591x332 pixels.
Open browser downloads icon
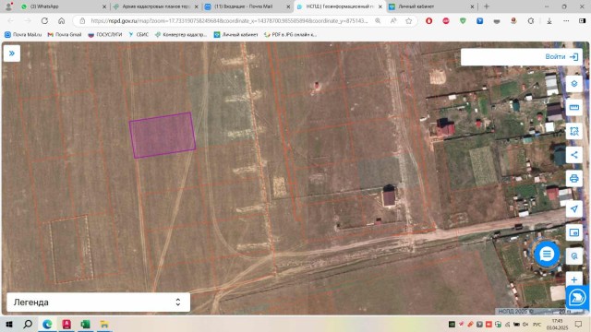click(x=549, y=21)
